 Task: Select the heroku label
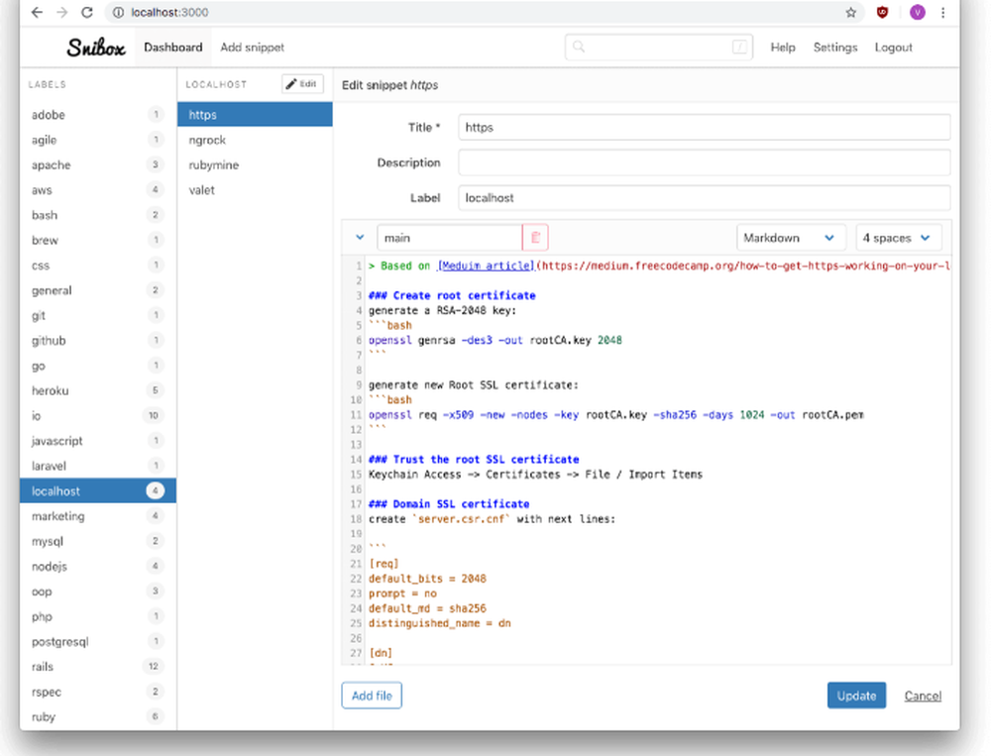click(98, 390)
